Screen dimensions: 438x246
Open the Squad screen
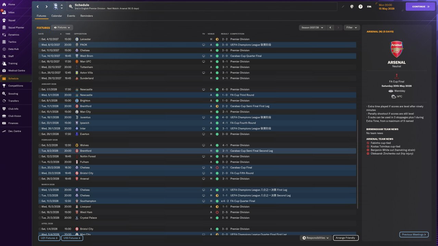(x=16, y=20)
